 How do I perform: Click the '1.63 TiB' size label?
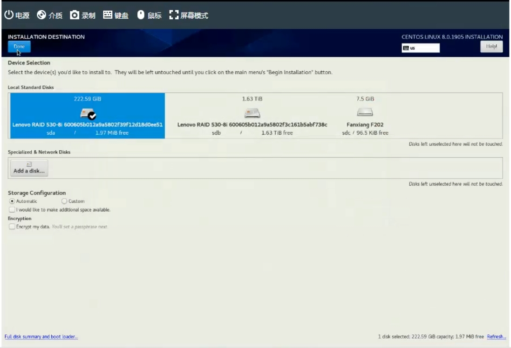tap(252, 98)
